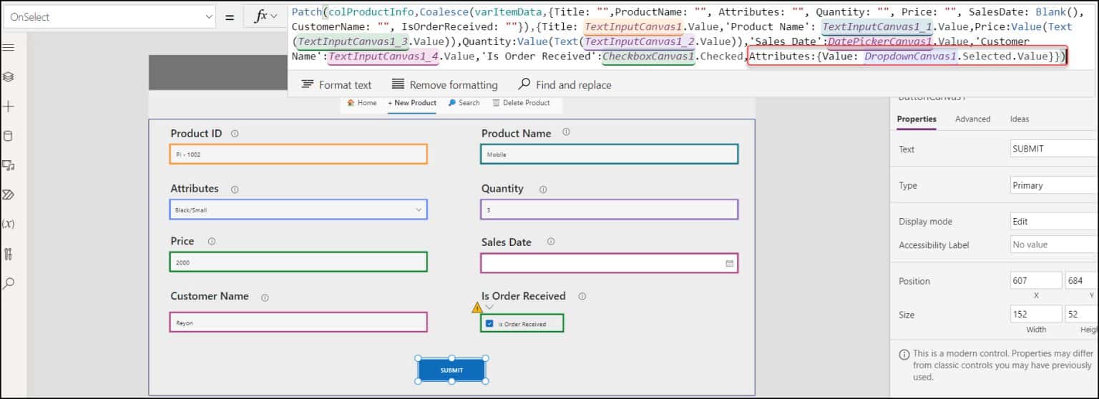Click info icon beside Product ID

point(235,134)
